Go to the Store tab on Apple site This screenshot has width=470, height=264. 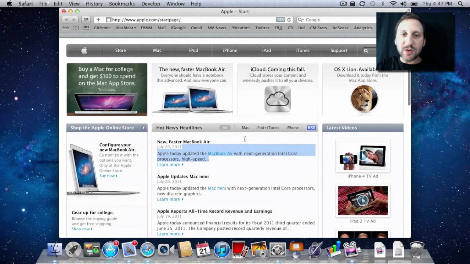pyautogui.click(x=120, y=51)
